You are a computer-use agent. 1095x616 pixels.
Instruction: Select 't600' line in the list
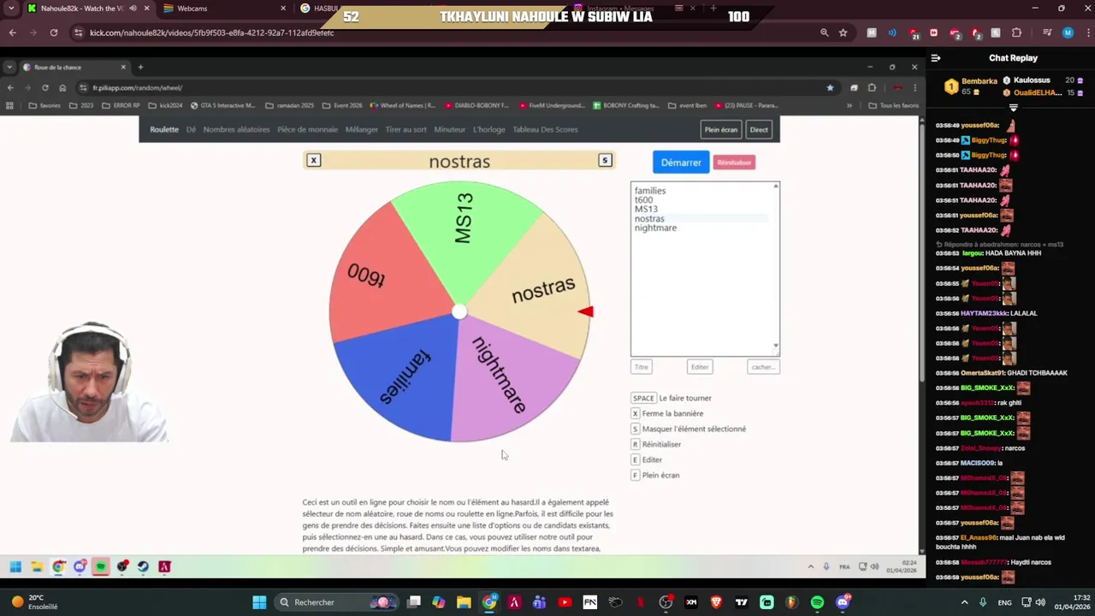coord(643,200)
